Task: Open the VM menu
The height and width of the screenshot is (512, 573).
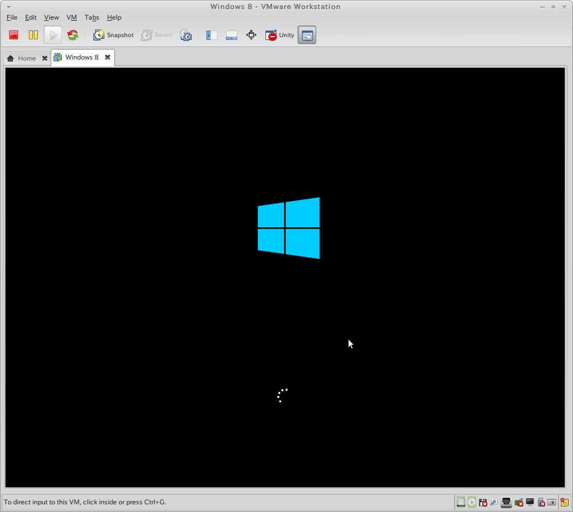Action: point(72,17)
